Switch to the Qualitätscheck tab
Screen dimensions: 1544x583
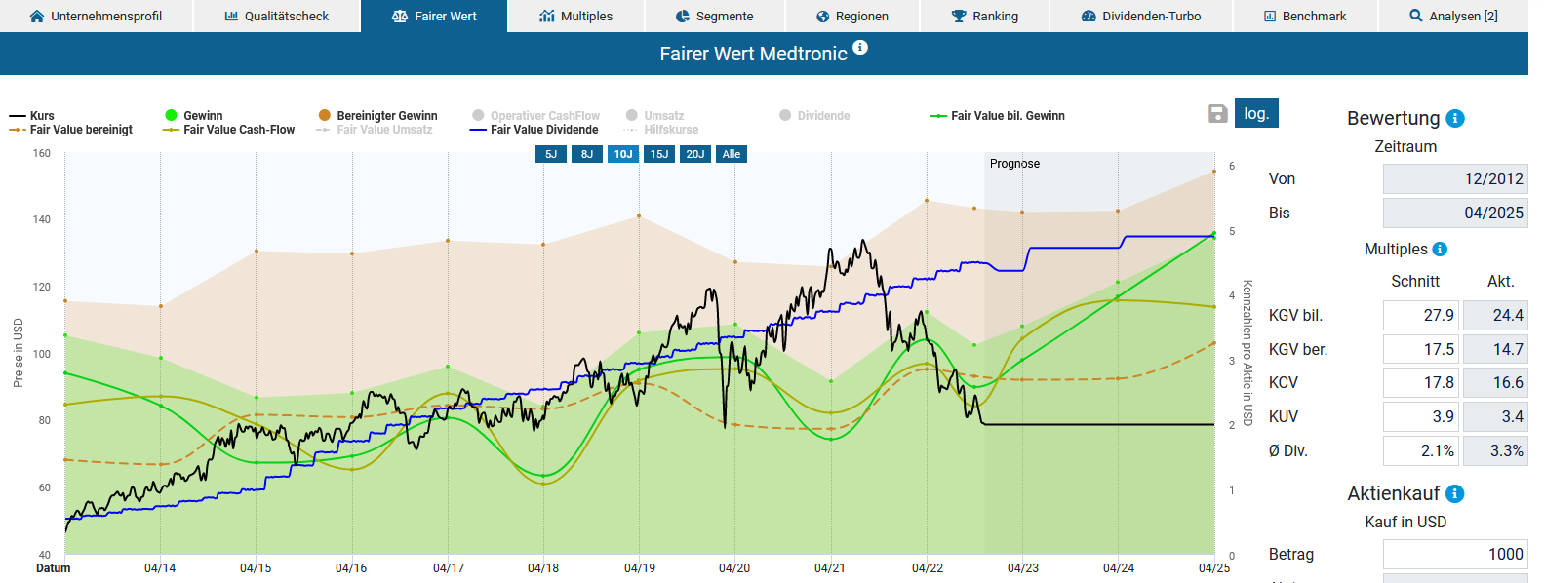pyautogui.click(x=277, y=16)
